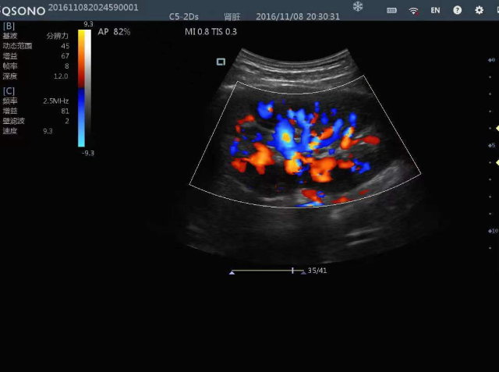Click the snowflake freeze icon
The width and height of the screenshot is (499, 372).
tap(358, 7)
